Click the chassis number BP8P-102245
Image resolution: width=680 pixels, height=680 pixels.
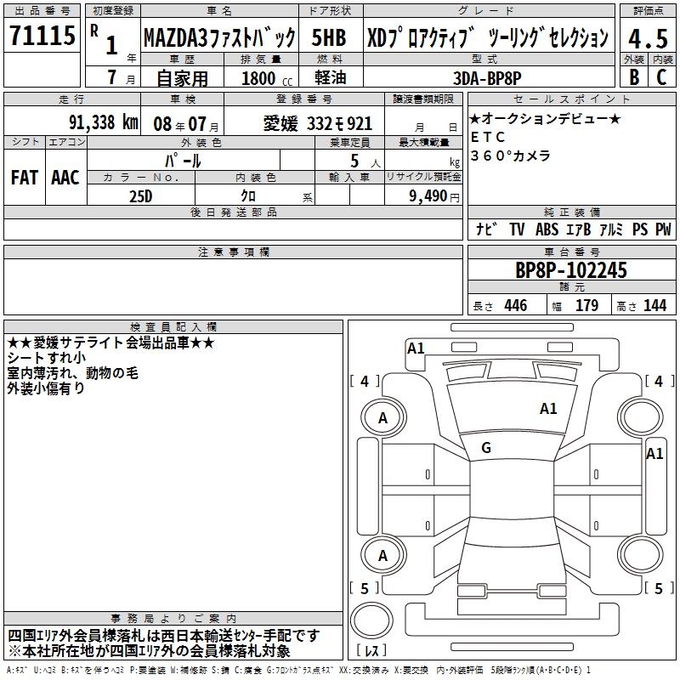(x=570, y=270)
